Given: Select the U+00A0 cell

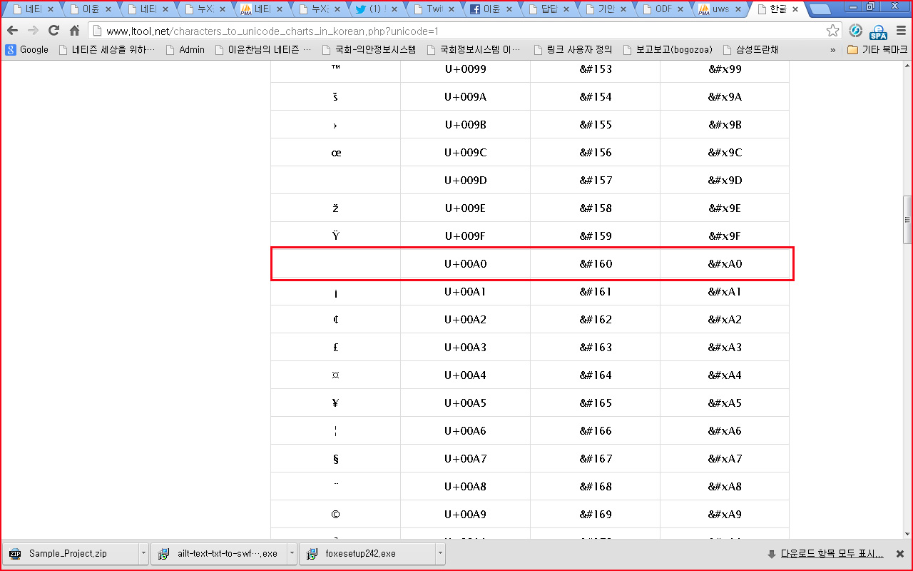Looking at the screenshot, I should click(x=465, y=263).
